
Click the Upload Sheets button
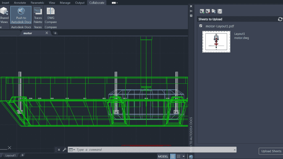[x=271, y=151]
